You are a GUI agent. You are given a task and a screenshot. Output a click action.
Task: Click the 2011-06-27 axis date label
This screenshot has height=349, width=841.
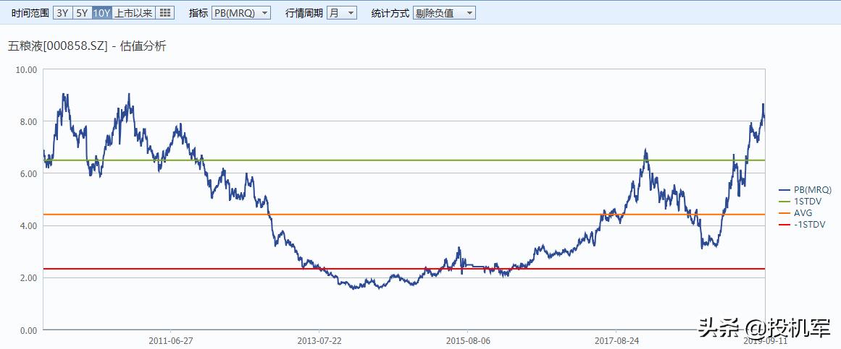pos(170,340)
